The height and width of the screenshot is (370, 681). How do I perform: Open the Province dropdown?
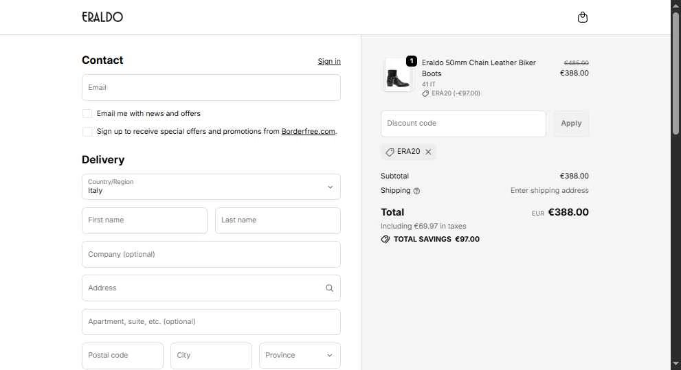coord(300,356)
